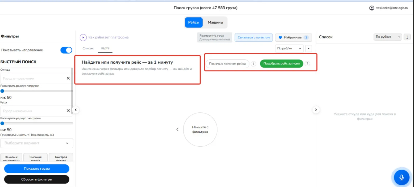Select 'Заказы с контактами' quick filter

[11, 158]
